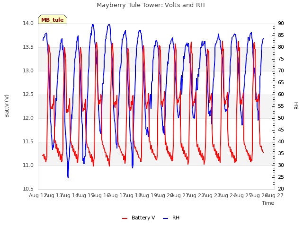
Task: Click the lowest RH dip near 25 on Aug 13
Action: coord(68,177)
